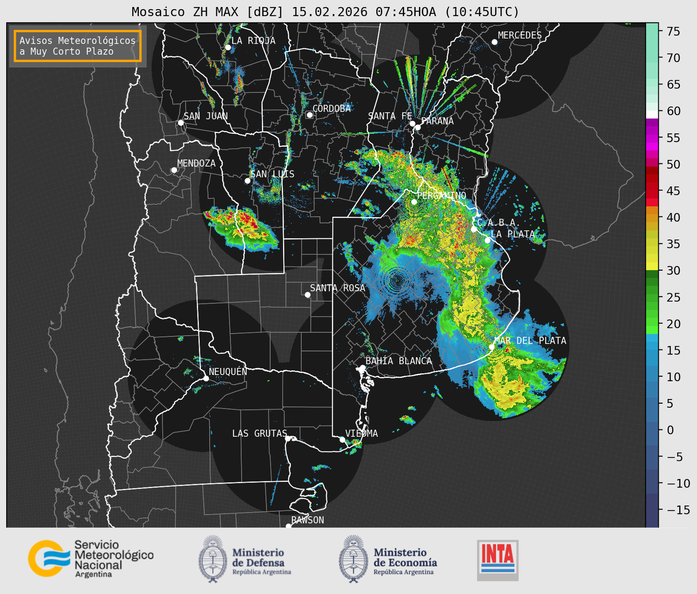Click the San Luis city marker dot
The height and width of the screenshot is (594, 697).
tap(247, 181)
